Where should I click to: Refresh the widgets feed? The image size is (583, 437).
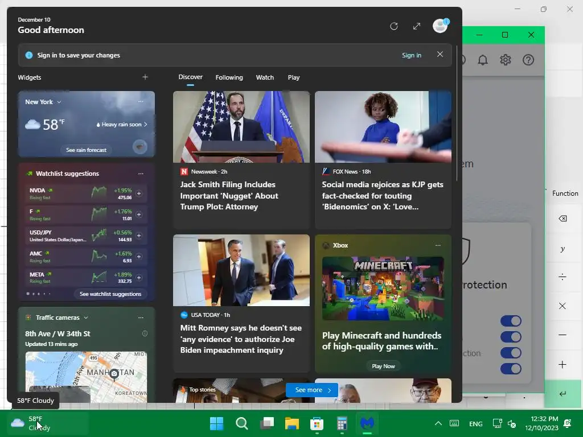click(394, 26)
